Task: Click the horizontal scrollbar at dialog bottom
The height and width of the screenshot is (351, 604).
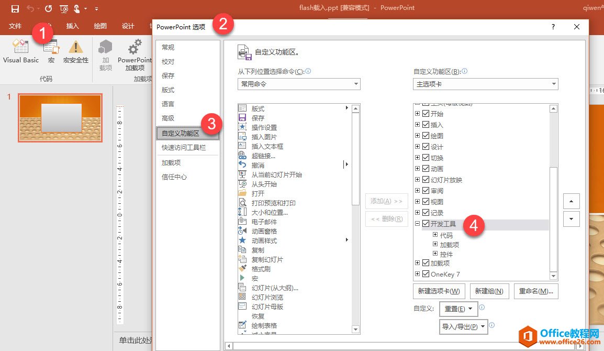Action: [404, 346]
